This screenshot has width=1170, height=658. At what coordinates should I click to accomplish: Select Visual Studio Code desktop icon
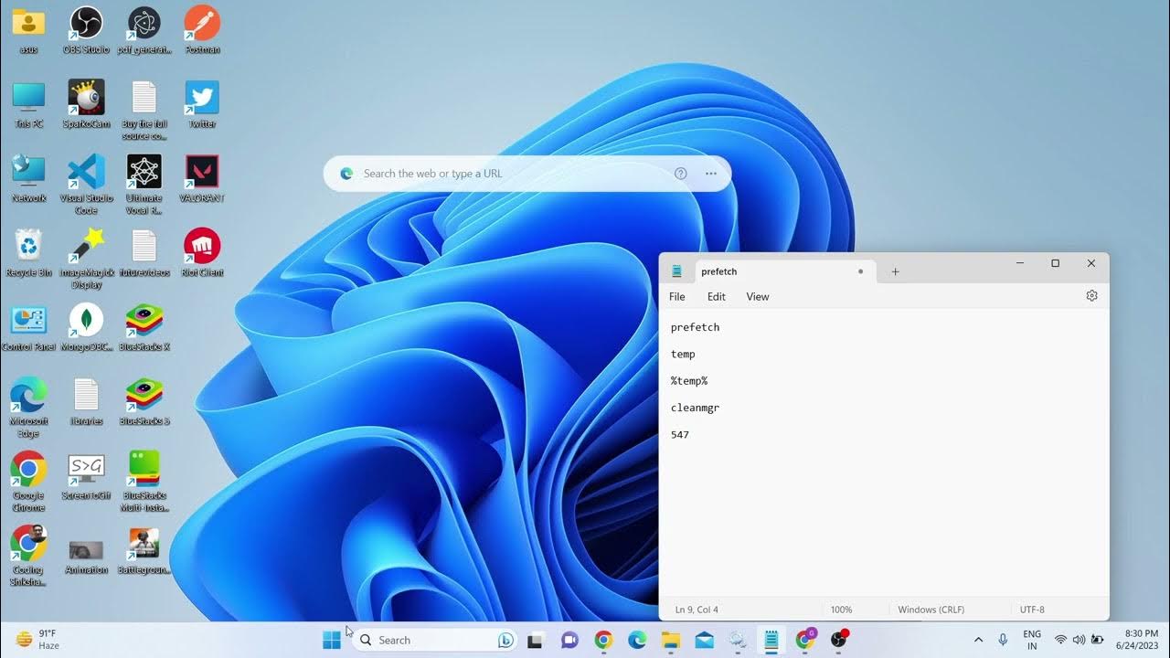pos(86,174)
